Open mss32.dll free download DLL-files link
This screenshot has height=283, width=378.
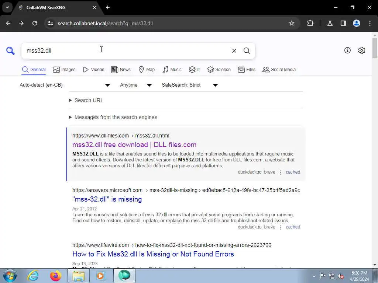pos(134,144)
